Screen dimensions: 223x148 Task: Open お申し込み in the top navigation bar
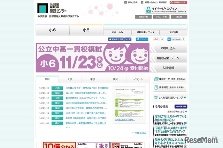[x=117, y=32]
